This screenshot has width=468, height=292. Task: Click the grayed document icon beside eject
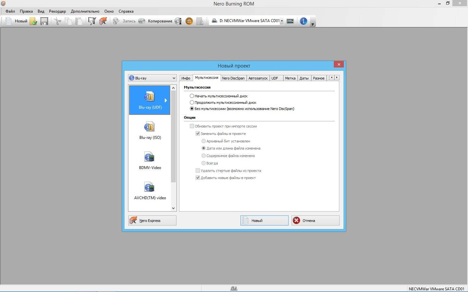tap(200, 21)
